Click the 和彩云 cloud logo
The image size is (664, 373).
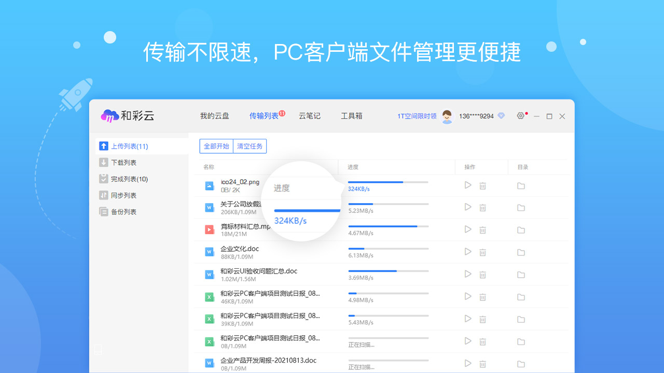pos(128,116)
